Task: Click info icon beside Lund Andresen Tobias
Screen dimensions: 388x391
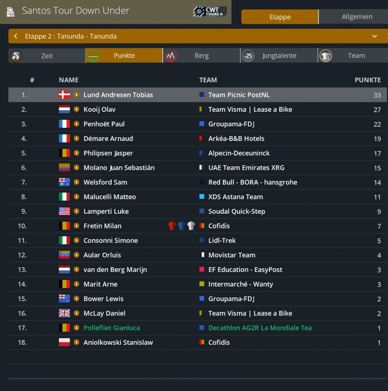Action: coord(76,95)
